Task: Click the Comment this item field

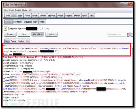Action: [117, 34]
